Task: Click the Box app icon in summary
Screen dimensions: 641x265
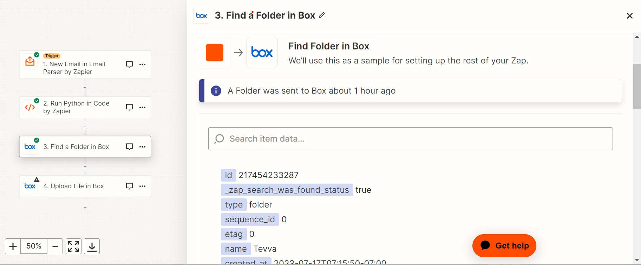Action: coord(262,53)
